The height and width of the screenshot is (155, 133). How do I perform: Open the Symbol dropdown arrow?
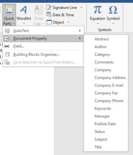coord(113,23)
